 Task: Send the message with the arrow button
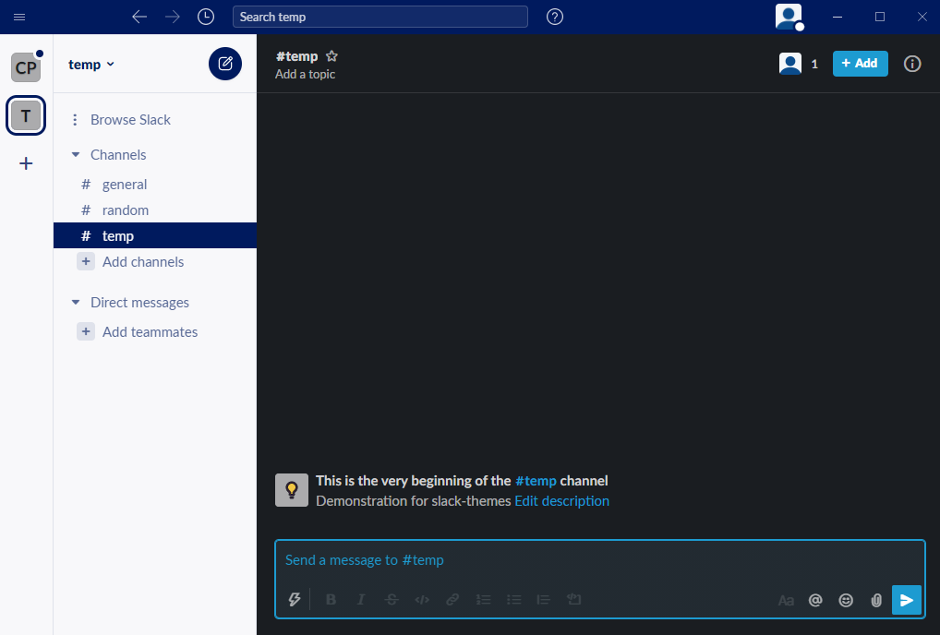[x=907, y=600]
